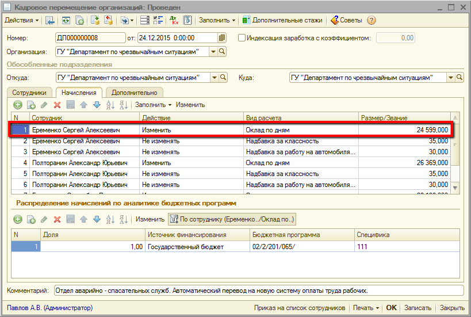Add row in budget distribution table

pos(17,219)
